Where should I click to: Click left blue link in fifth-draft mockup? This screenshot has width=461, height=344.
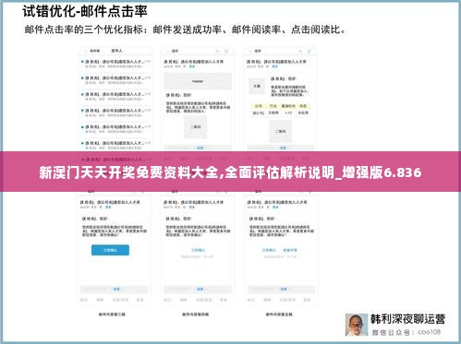pyautogui.click(x=269, y=250)
